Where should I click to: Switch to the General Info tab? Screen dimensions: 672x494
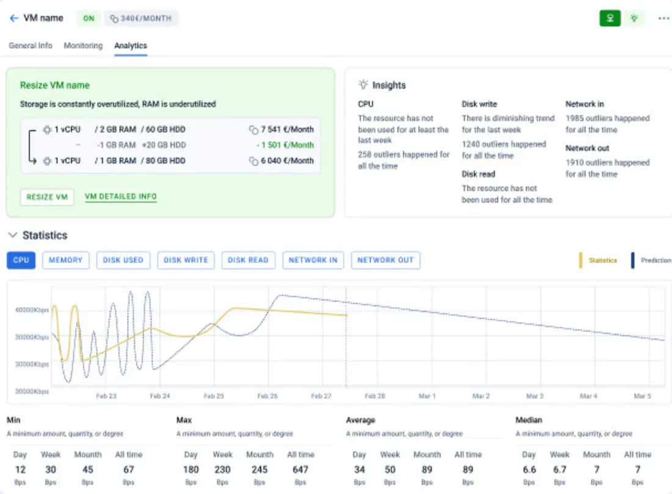point(31,46)
